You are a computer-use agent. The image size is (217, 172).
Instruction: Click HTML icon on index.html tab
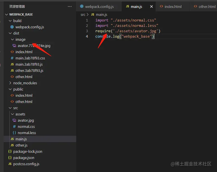161,7
